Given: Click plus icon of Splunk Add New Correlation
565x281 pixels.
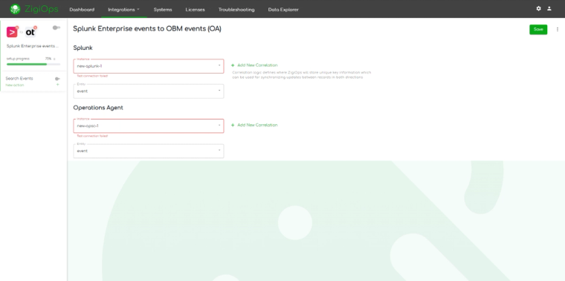Looking at the screenshot, I should 233,65.
